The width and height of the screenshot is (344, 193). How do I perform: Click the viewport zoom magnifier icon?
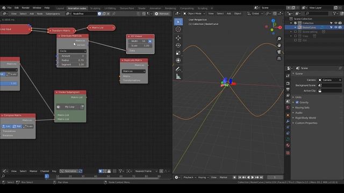coord(279,39)
